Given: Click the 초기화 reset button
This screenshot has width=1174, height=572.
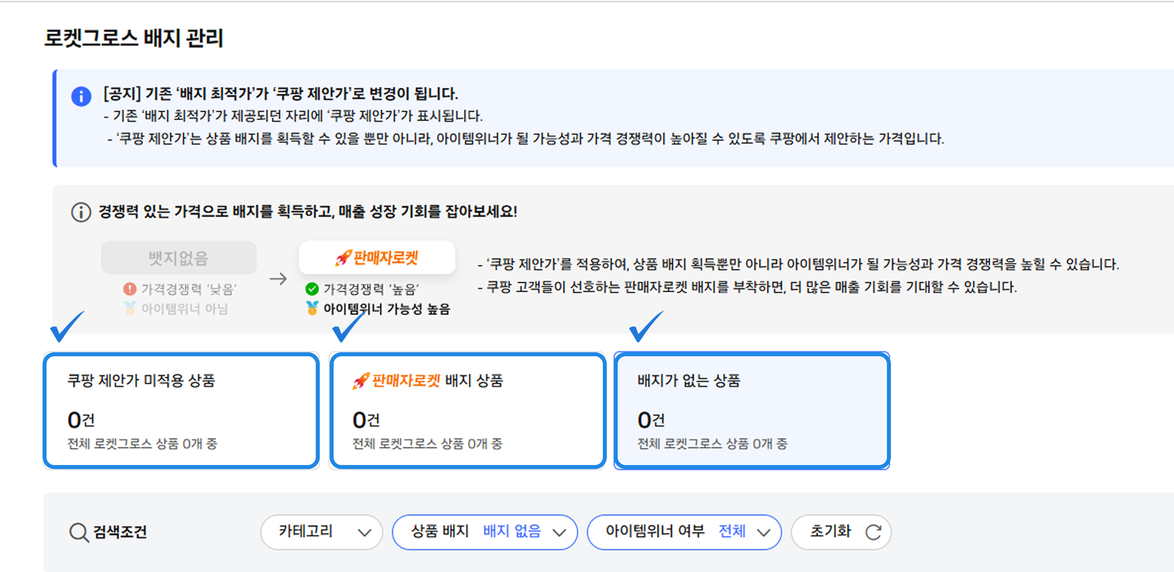Looking at the screenshot, I should point(841,532).
